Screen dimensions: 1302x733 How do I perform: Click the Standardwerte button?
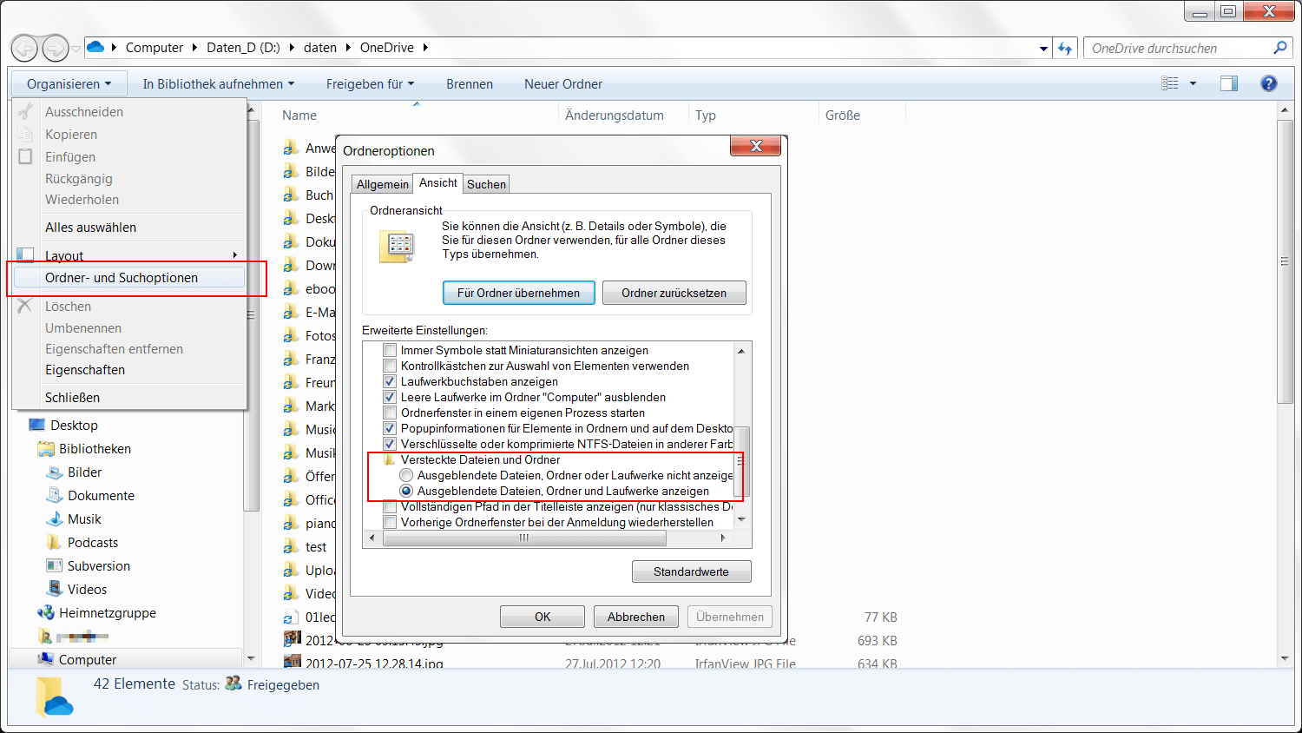[x=691, y=571]
